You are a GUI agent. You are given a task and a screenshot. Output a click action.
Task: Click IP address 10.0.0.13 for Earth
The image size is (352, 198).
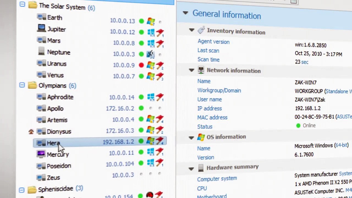tap(122, 21)
